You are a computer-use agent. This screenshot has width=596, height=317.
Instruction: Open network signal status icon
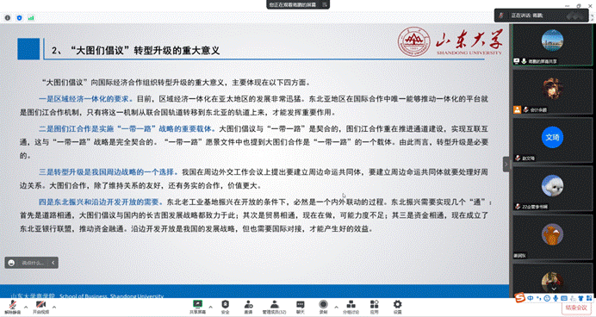[31, 18]
